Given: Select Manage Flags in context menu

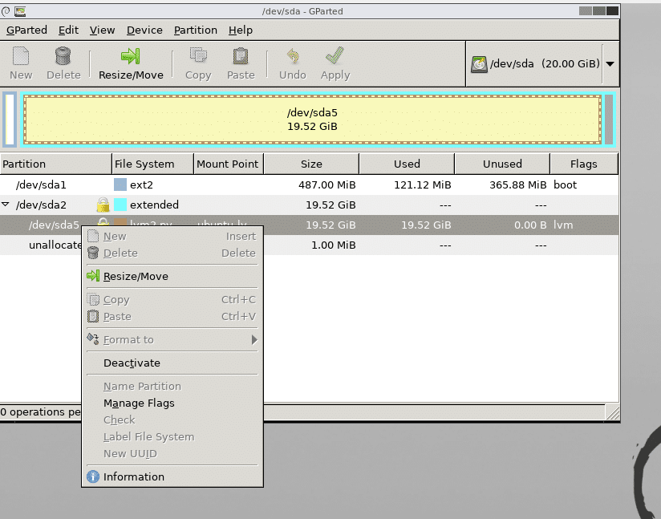Looking at the screenshot, I should pyautogui.click(x=138, y=403).
